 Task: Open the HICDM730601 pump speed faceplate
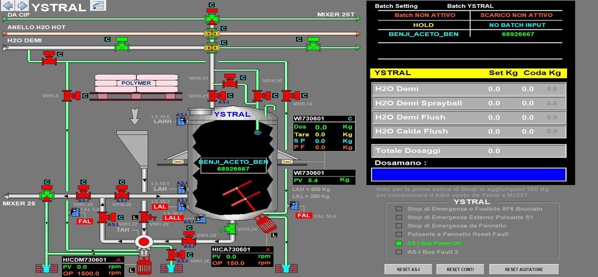93,266
